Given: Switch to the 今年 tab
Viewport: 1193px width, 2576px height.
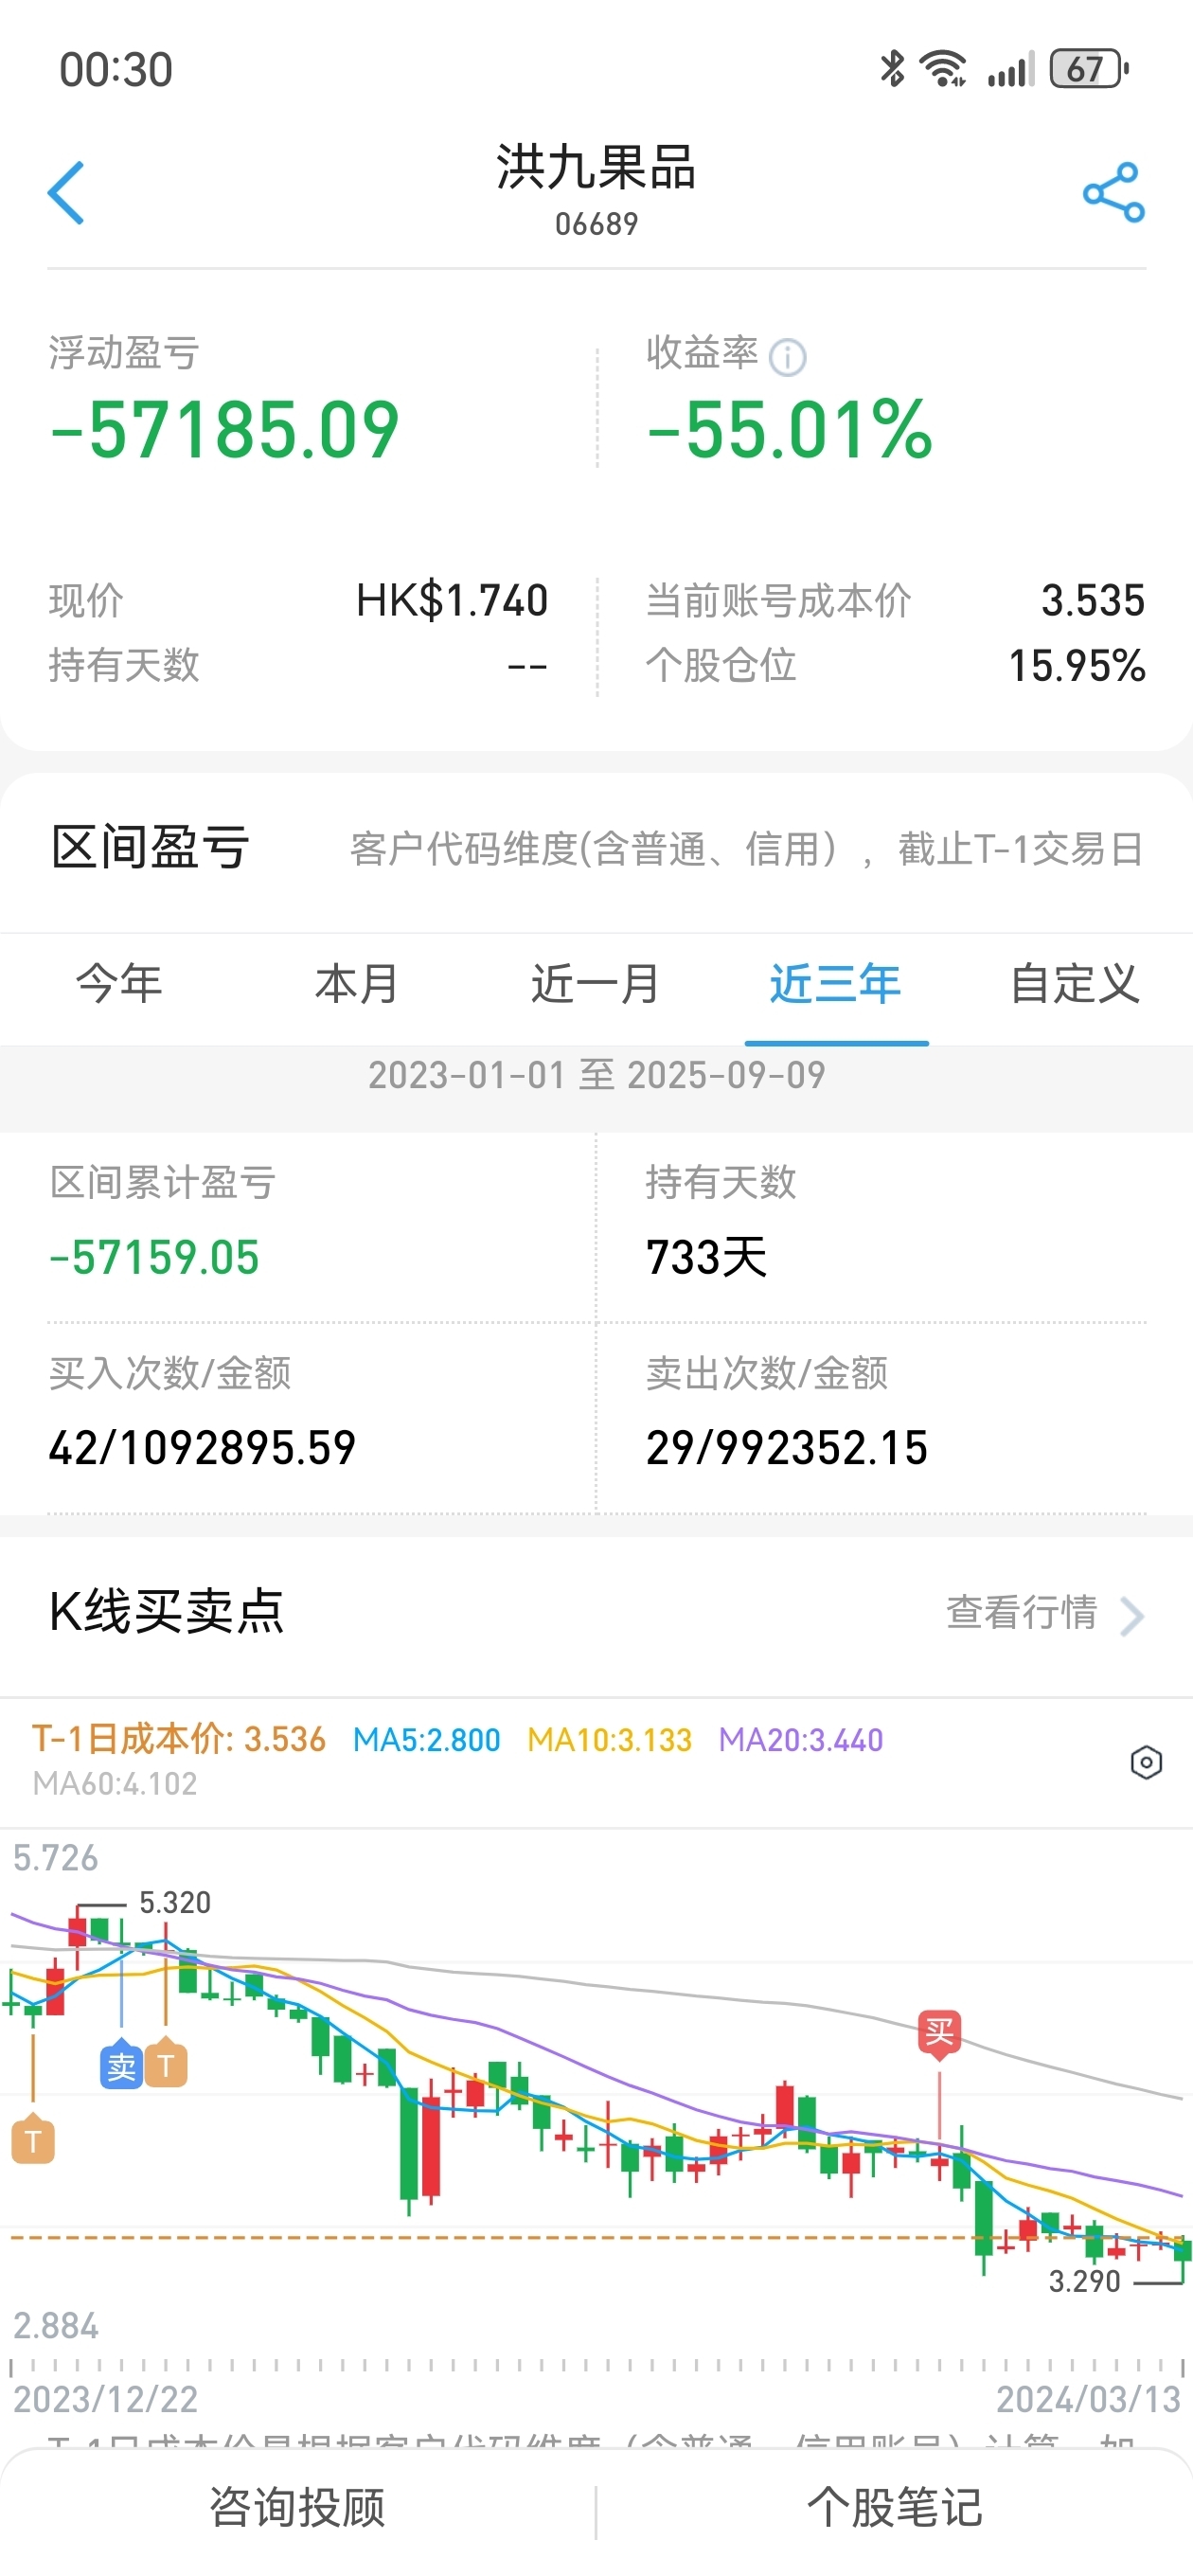Looking at the screenshot, I should [x=119, y=985].
